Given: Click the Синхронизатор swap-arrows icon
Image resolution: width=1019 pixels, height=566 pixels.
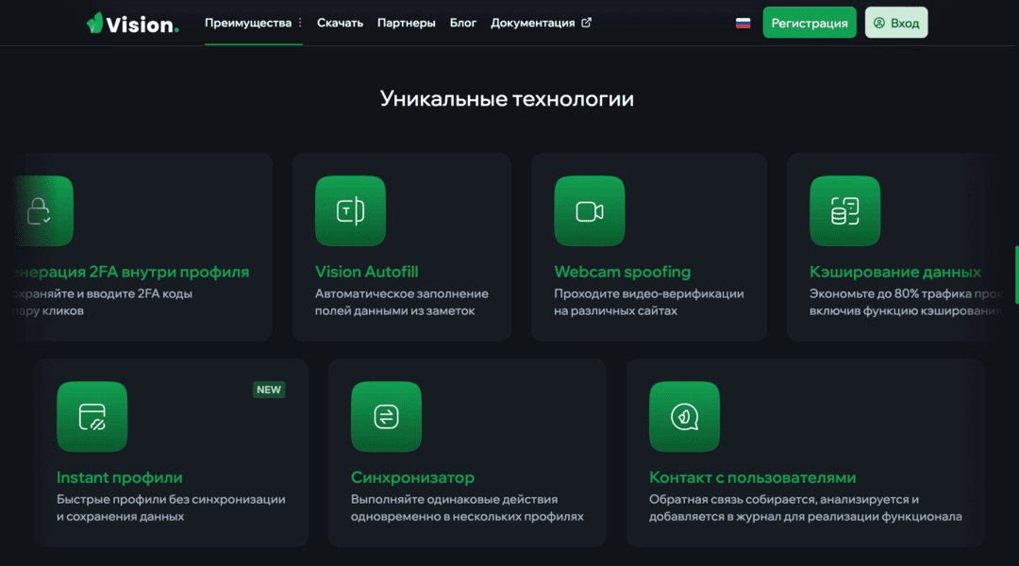Looking at the screenshot, I should pos(386,417).
